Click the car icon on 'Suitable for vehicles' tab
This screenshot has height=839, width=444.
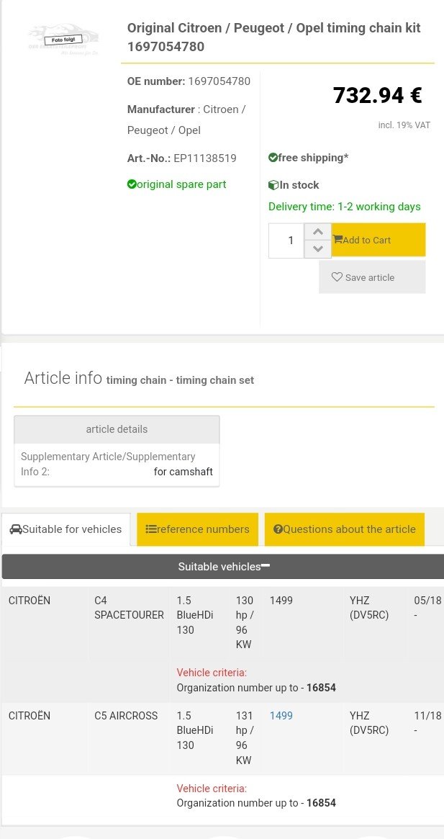coord(16,529)
